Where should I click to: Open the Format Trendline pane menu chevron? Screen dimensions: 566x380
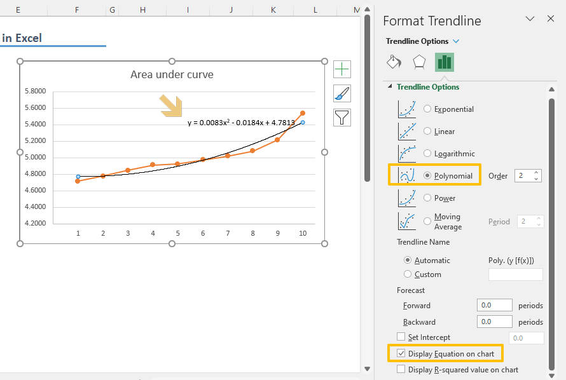tap(530, 18)
